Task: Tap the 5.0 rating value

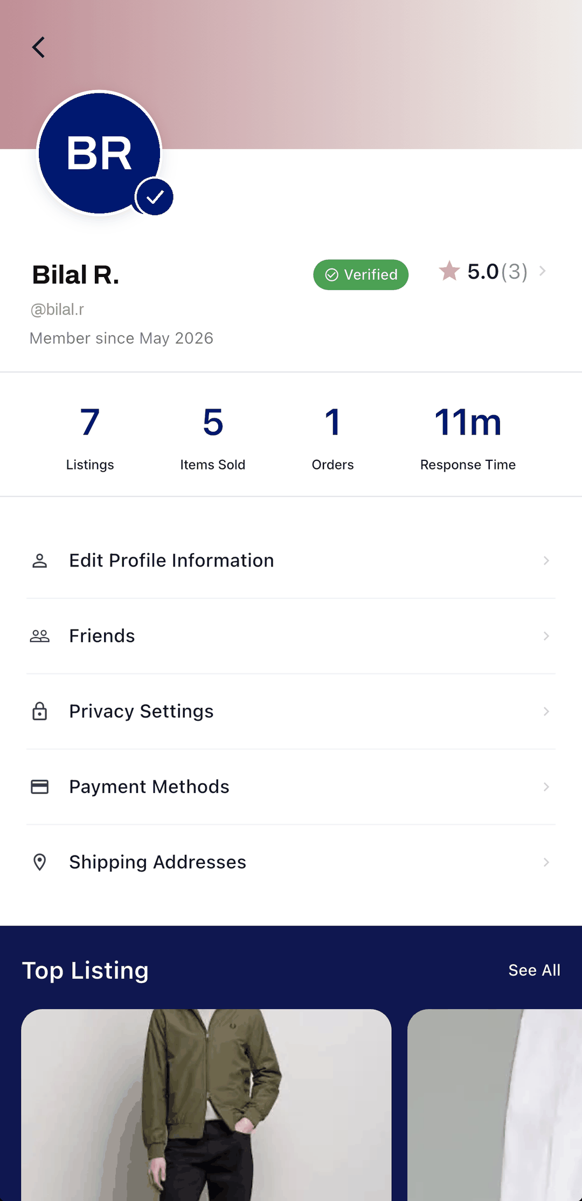Action: (x=483, y=272)
